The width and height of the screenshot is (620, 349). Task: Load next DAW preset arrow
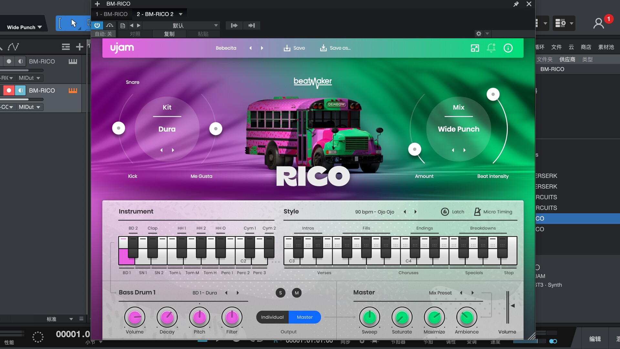139,26
